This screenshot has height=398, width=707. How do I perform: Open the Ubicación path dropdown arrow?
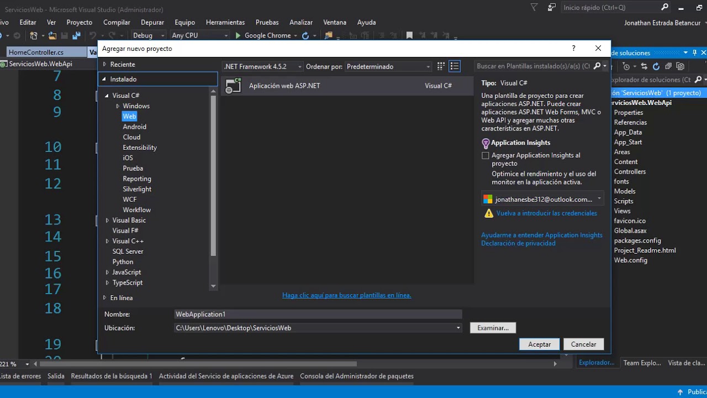point(458,328)
